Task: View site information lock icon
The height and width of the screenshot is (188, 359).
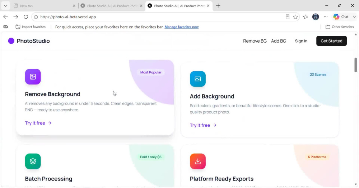Action: pyautogui.click(x=36, y=17)
